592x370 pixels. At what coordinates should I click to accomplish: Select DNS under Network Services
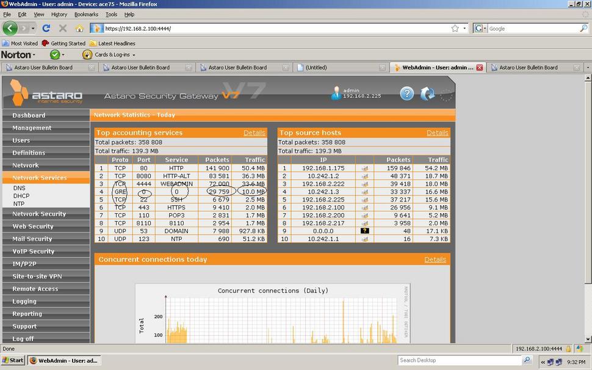[x=20, y=188]
